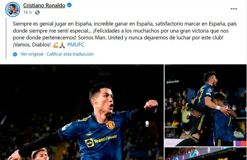Image resolution: width=247 pixels, height=160 pixels.
Task: Click the public audience globe icon
Action: (x=37, y=12)
